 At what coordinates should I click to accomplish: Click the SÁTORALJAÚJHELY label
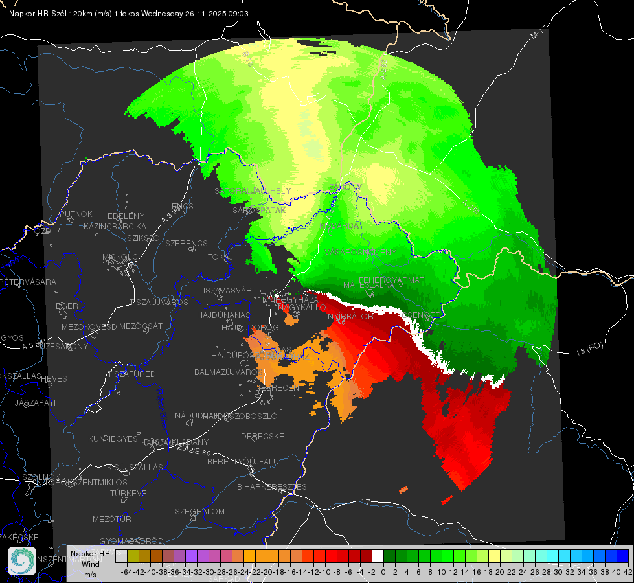[x=253, y=190]
